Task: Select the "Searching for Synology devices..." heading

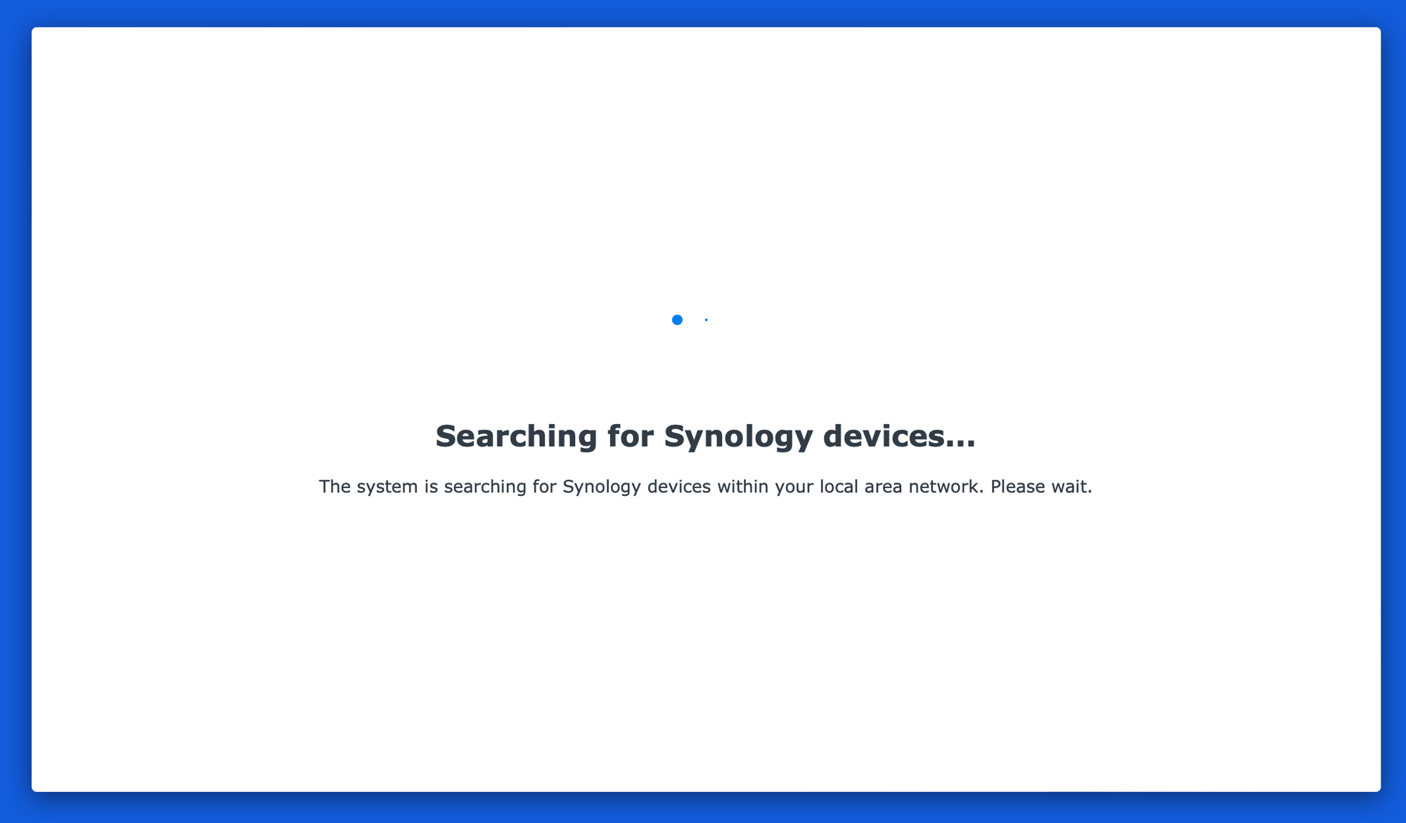Action: click(706, 436)
